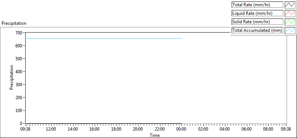
Task: Click the Time x-axis label
Action: pos(155,135)
